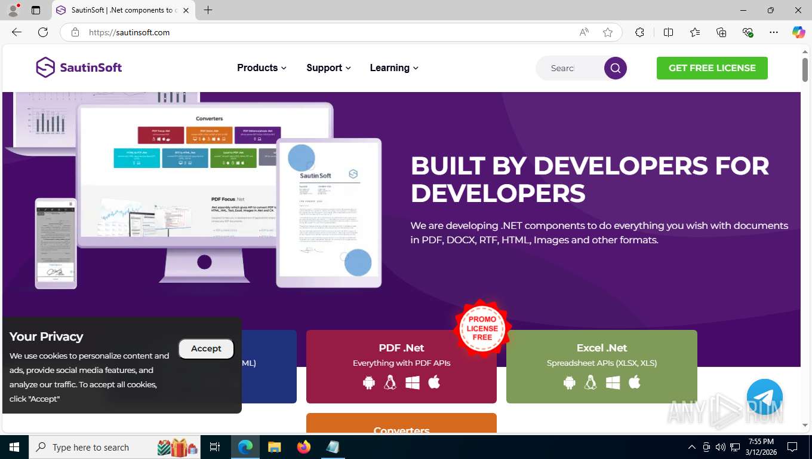Image resolution: width=812 pixels, height=459 pixels.
Task: Open Read aloud in address bar
Action: click(x=584, y=32)
